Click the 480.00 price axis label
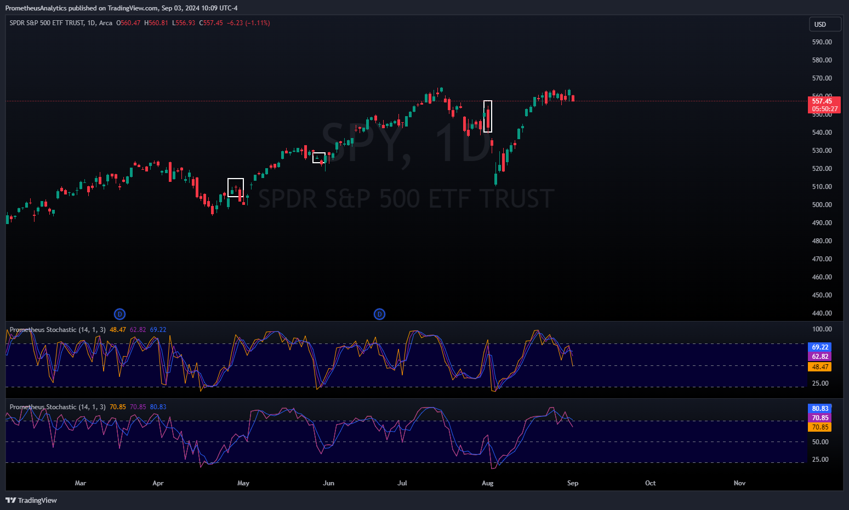The height and width of the screenshot is (510, 849). tap(822, 241)
